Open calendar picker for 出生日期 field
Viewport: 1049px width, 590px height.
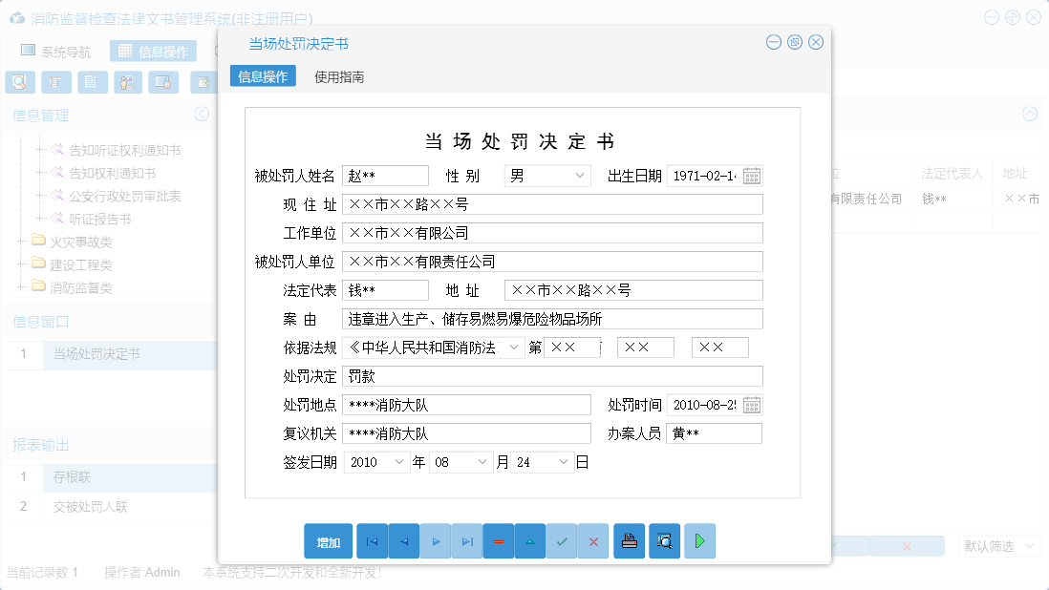752,175
